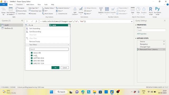Choose Sort Ascending
This screenshot has height=95, width=169.
coord(35,28)
